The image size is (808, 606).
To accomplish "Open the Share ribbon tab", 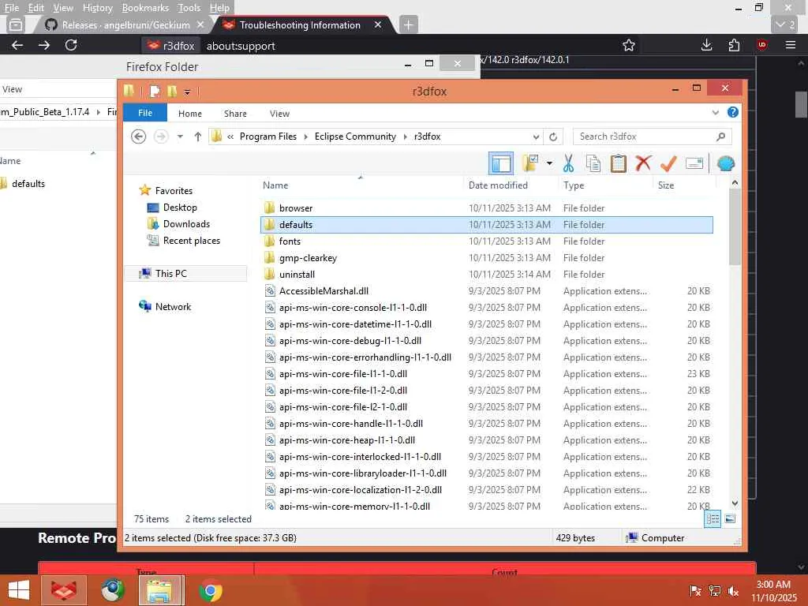I will coord(235,114).
